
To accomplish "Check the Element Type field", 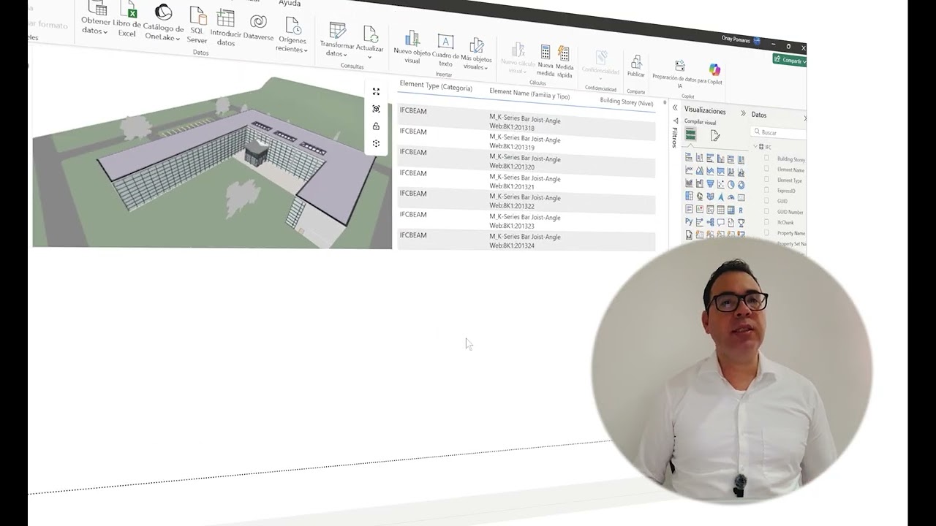I will click(x=766, y=179).
